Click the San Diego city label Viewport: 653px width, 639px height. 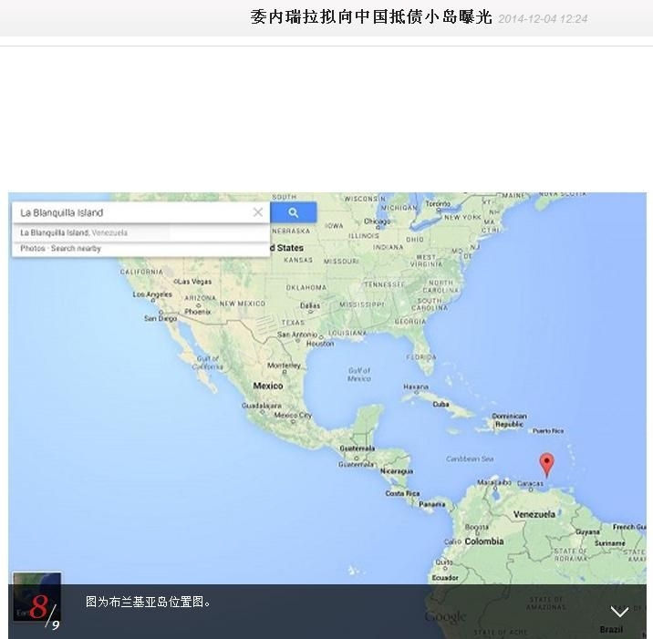pyautogui.click(x=161, y=318)
